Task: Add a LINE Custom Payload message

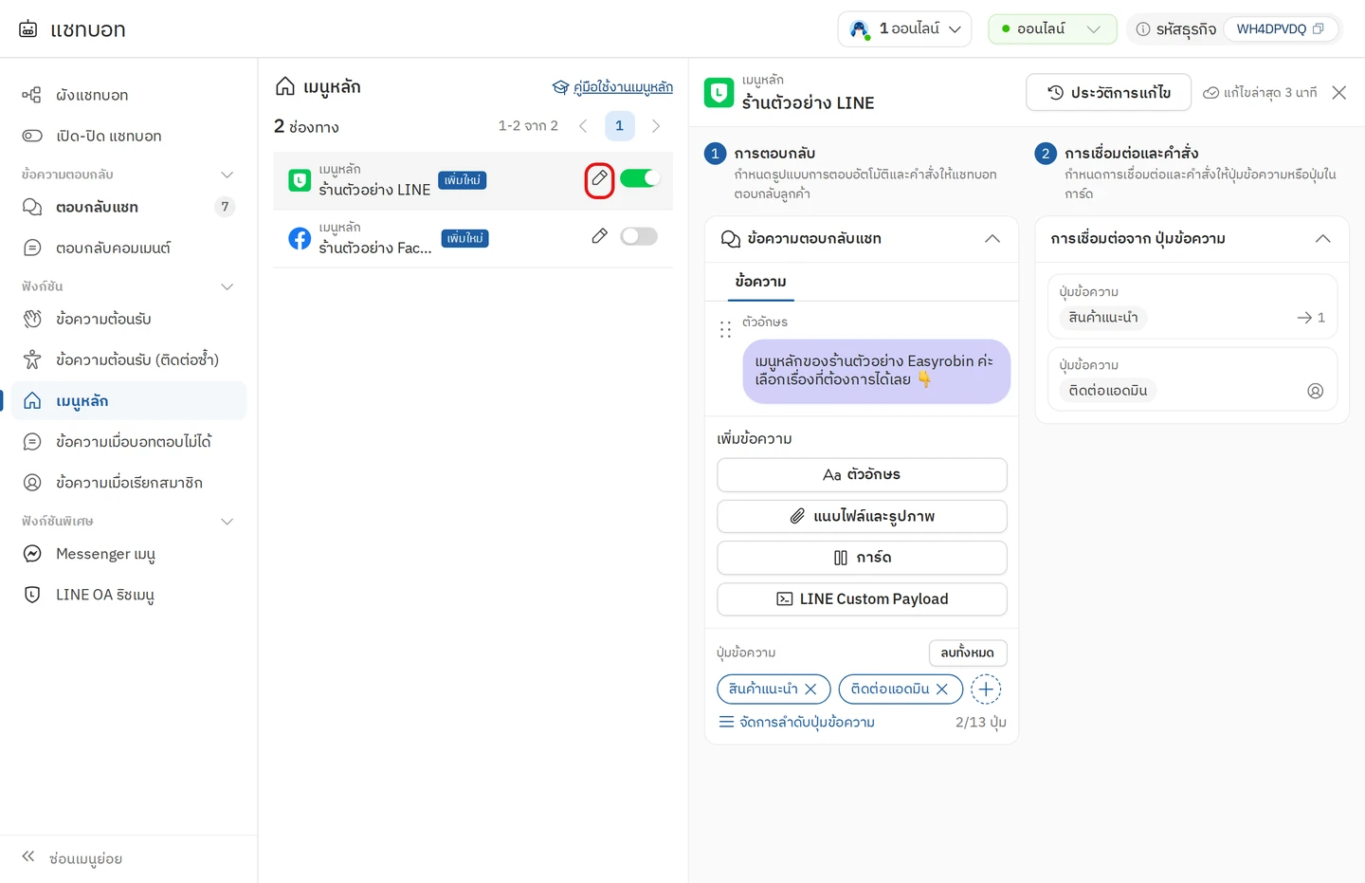Action: coord(862,599)
